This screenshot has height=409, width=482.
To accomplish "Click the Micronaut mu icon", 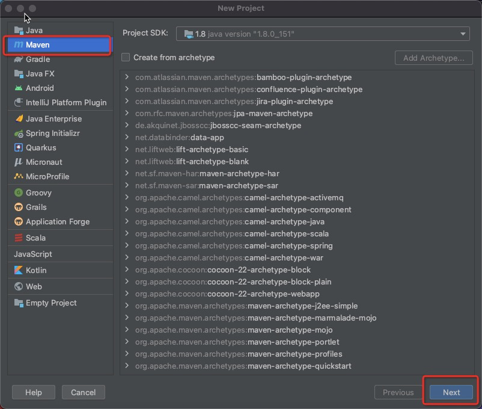I will 19,162.
